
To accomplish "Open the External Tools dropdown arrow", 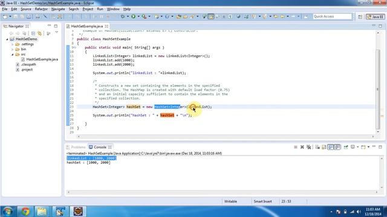I will click(149, 16).
